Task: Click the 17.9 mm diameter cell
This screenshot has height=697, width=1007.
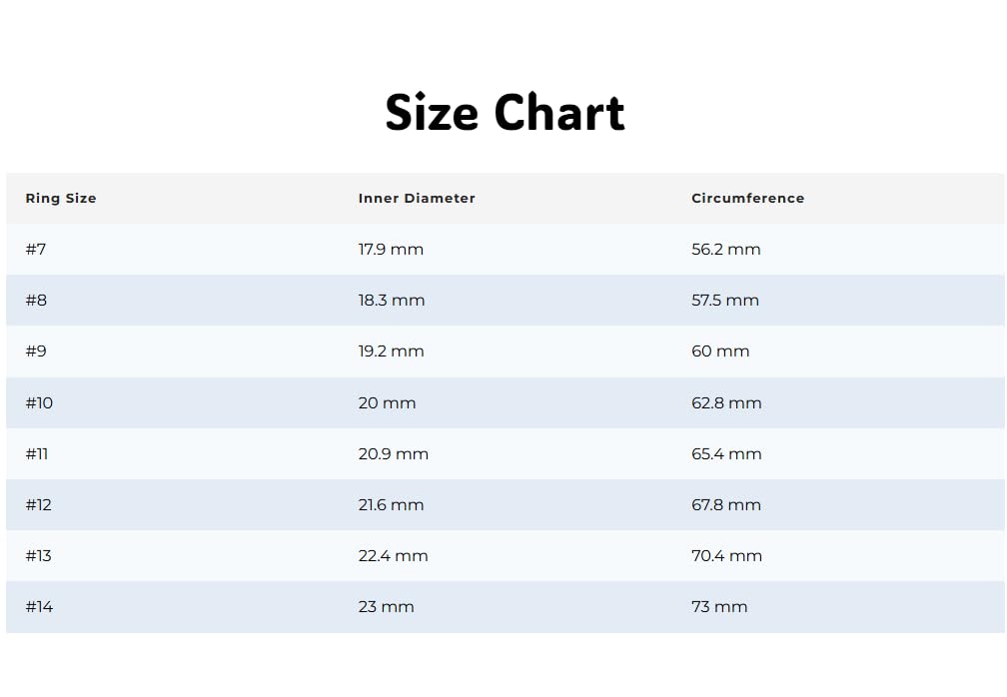Action: point(392,249)
